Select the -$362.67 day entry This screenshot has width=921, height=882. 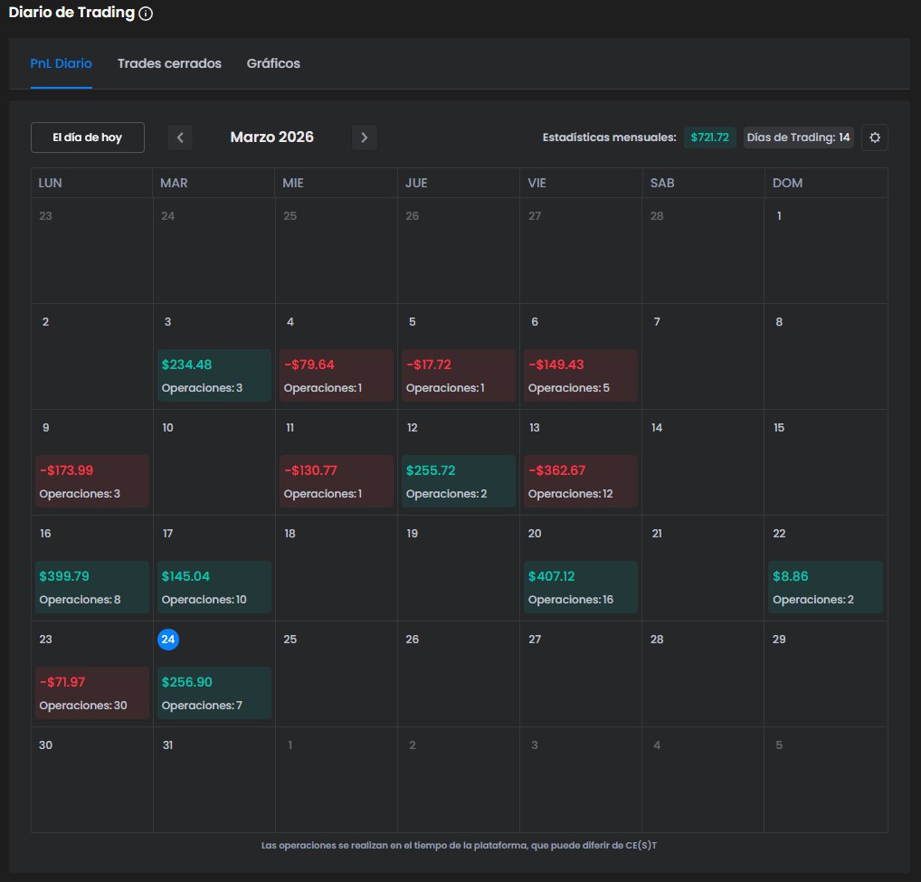580,481
